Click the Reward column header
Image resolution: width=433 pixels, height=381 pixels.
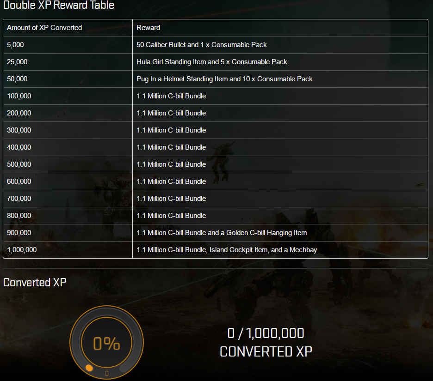pos(148,28)
